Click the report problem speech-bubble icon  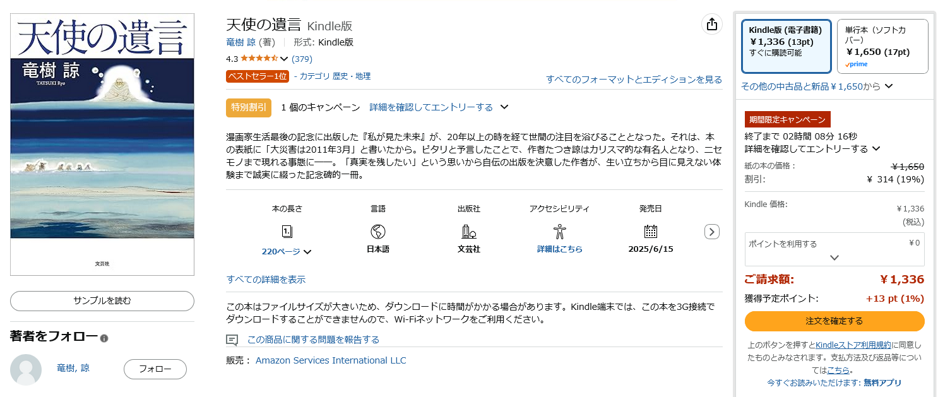click(232, 340)
